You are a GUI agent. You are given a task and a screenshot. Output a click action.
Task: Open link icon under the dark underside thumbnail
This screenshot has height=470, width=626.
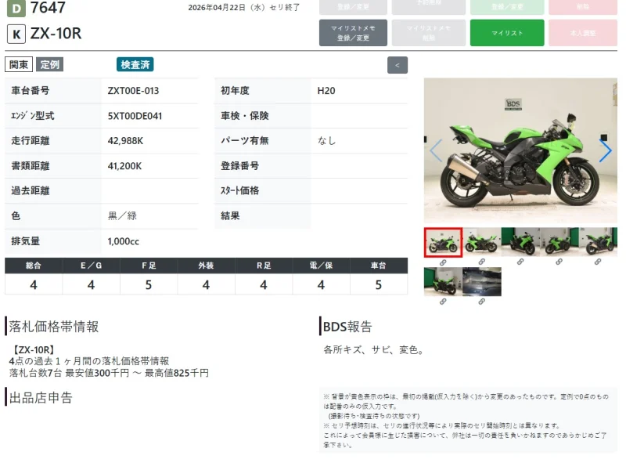[481, 302]
